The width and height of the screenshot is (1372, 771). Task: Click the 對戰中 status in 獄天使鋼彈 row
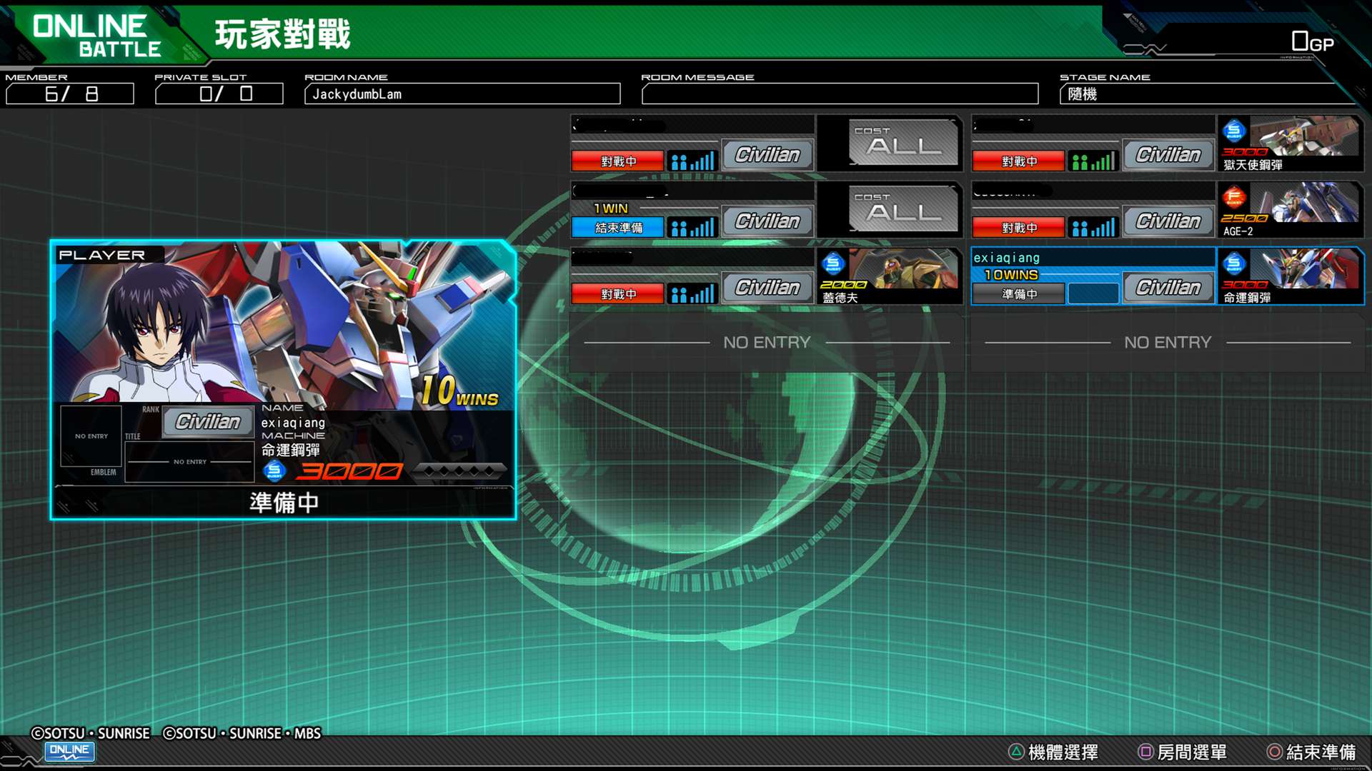pyautogui.click(x=1019, y=161)
